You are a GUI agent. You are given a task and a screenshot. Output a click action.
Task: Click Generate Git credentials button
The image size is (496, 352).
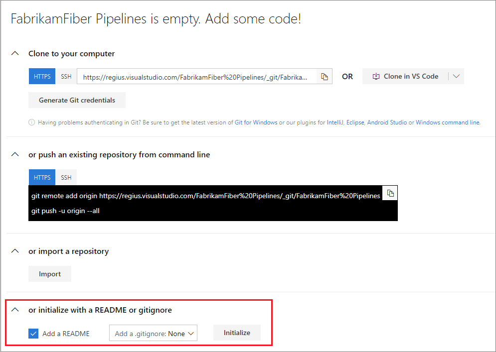pos(77,100)
